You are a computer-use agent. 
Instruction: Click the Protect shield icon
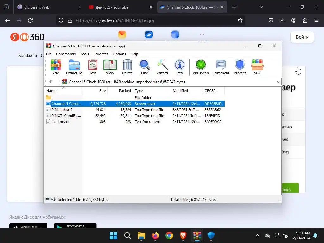240,67
